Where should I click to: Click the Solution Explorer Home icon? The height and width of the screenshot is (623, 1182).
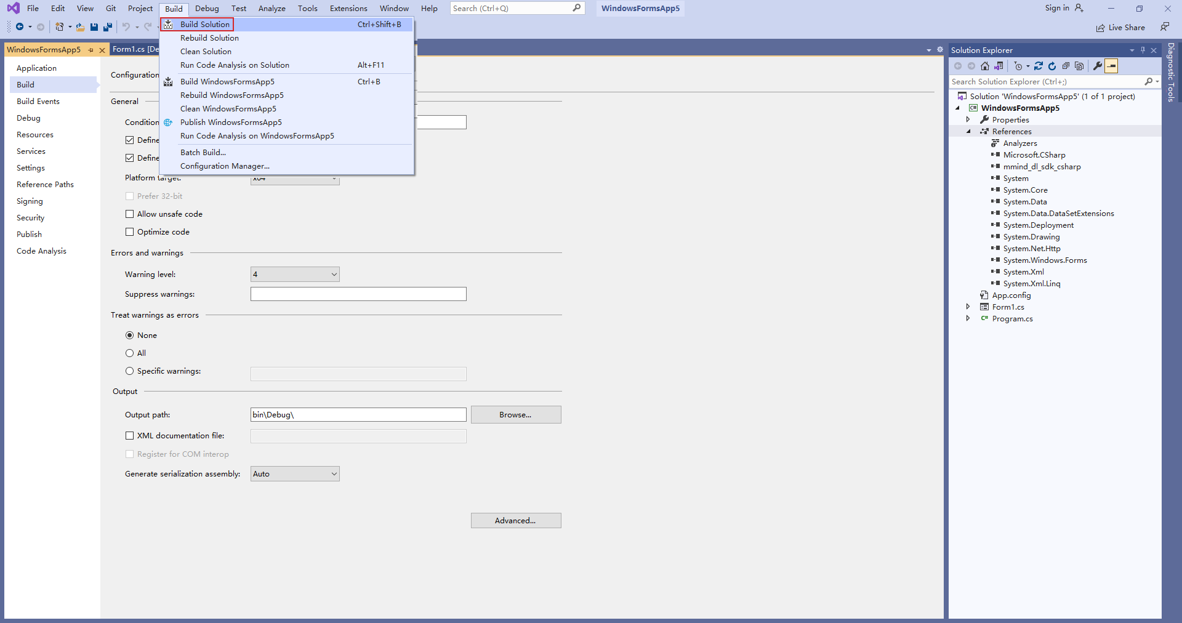(x=985, y=66)
